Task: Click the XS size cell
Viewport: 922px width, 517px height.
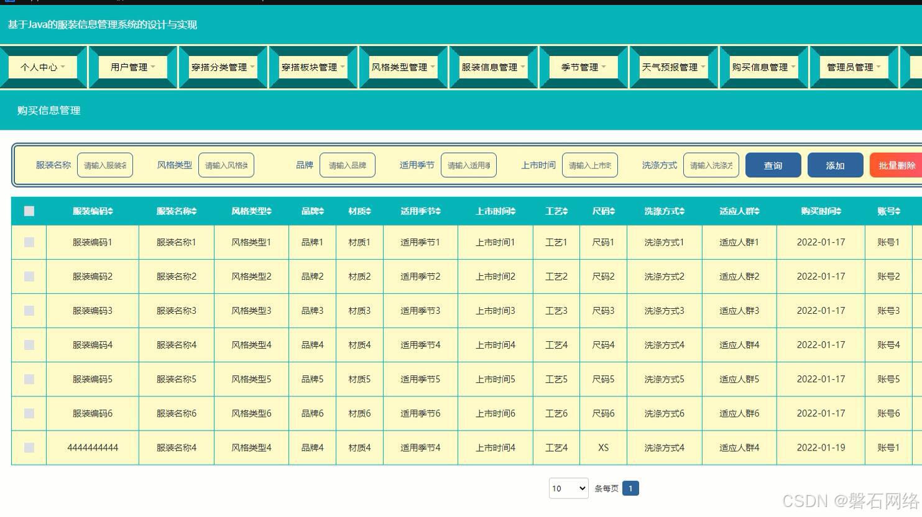Action: [603, 447]
